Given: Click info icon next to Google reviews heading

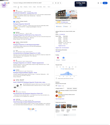Looking at the screenshot, I should (64, 88).
